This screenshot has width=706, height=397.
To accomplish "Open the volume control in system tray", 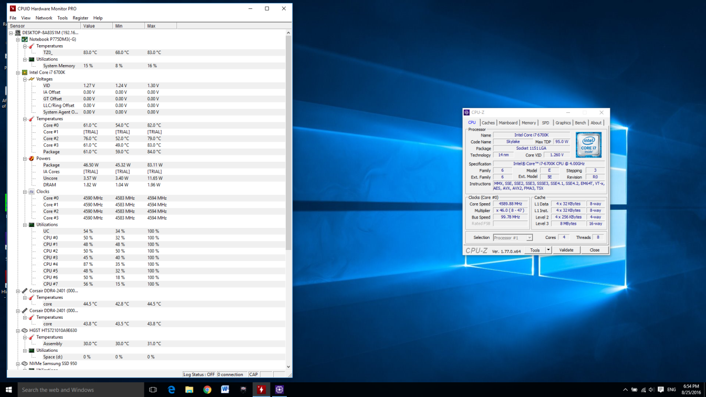I will (651, 390).
